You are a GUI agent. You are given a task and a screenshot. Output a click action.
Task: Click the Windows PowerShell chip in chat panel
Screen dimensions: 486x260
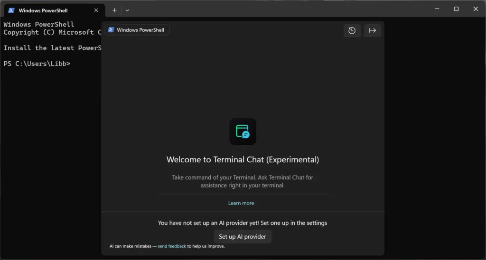tap(138, 30)
